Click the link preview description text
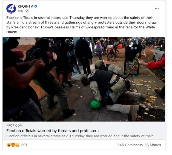This screenshot has width=172, height=155. coord(81,136)
